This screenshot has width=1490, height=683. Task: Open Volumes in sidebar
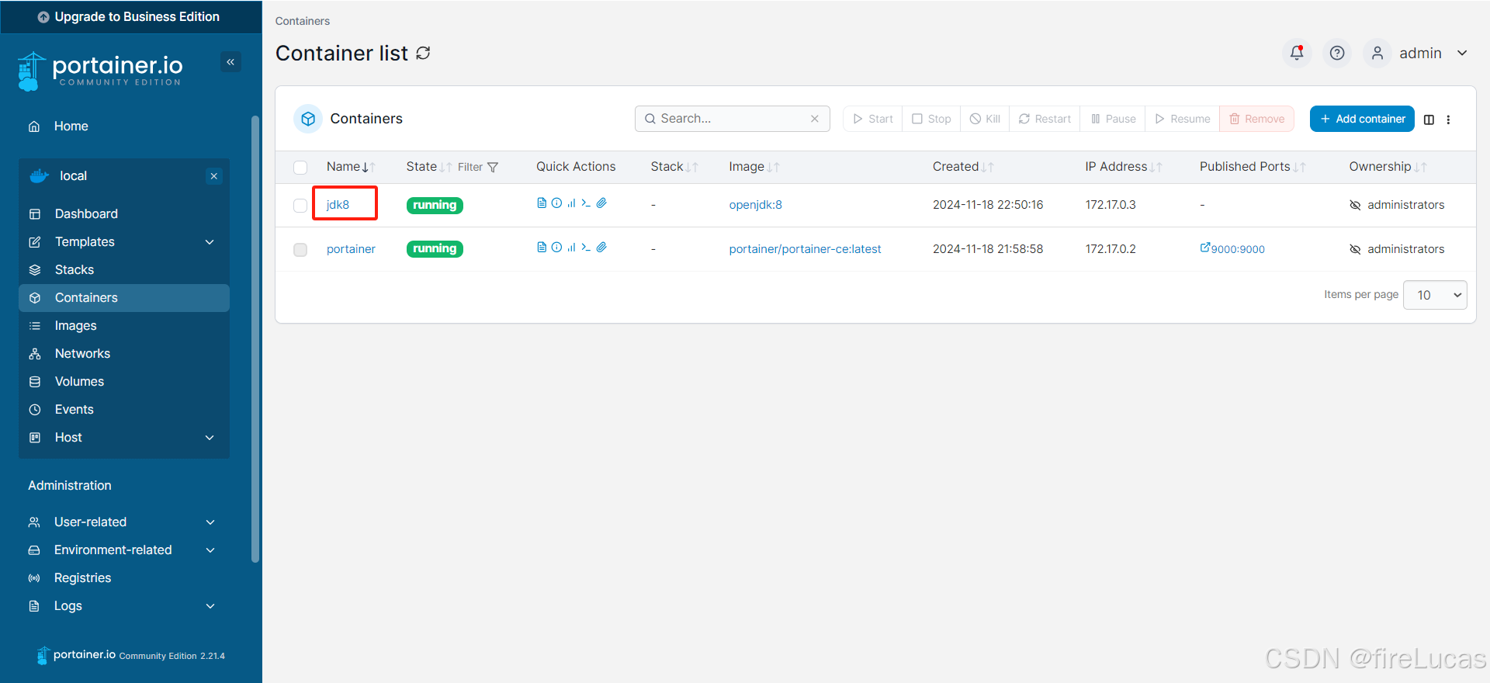coord(124,382)
